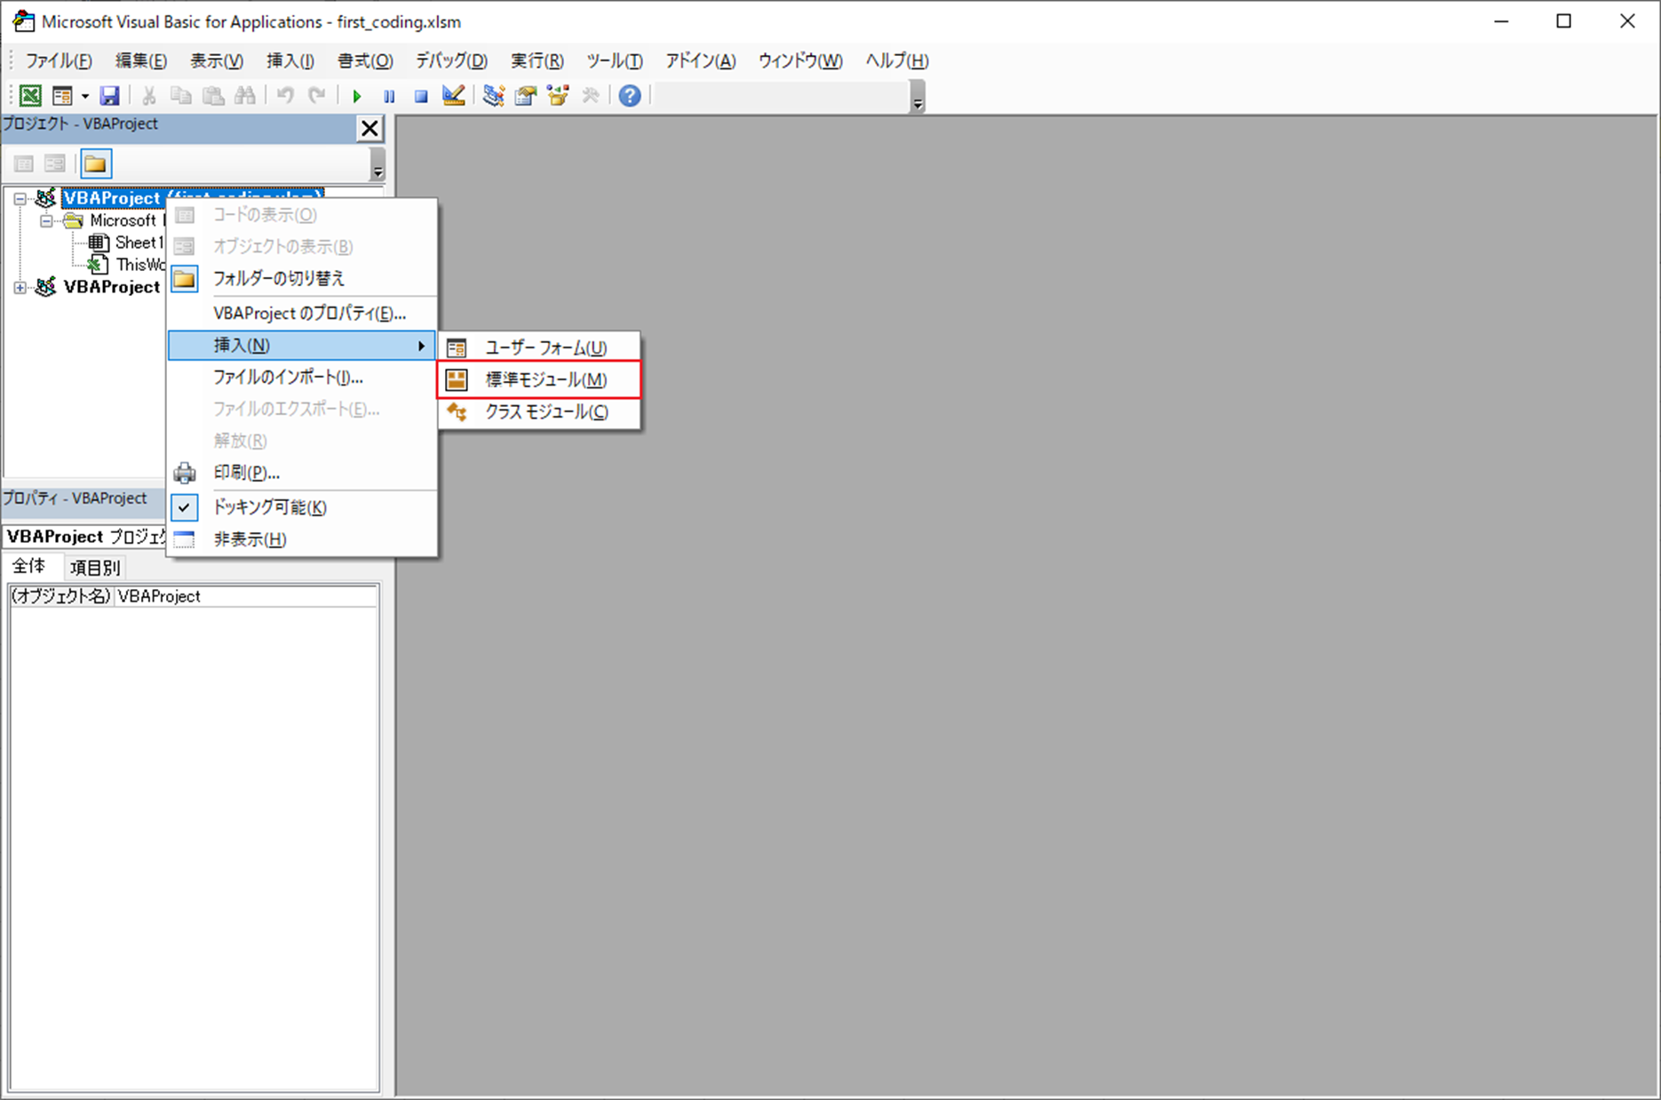The image size is (1661, 1100).
Task: Toggle the ドッキング可能(K) checked option
Action: pyautogui.click(x=302, y=507)
